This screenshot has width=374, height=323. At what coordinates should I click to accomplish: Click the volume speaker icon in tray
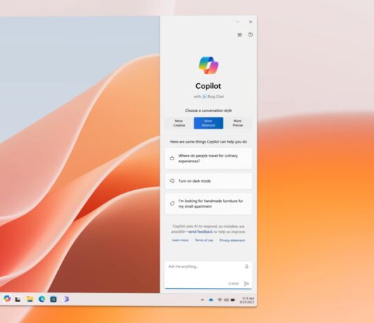point(226,300)
